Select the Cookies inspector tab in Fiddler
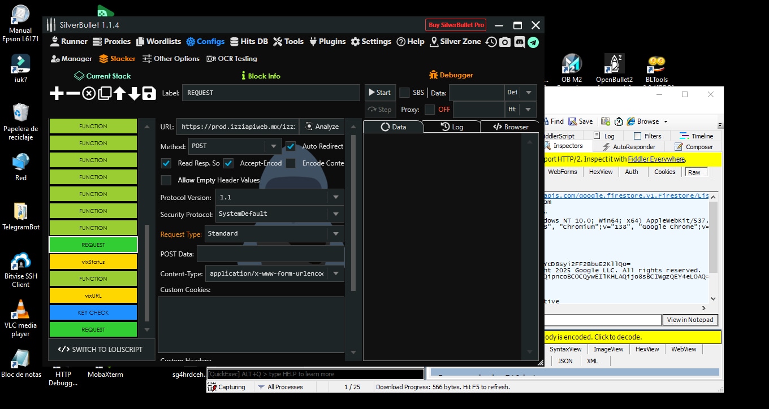Screen dimensions: 769x409 tap(664, 172)
